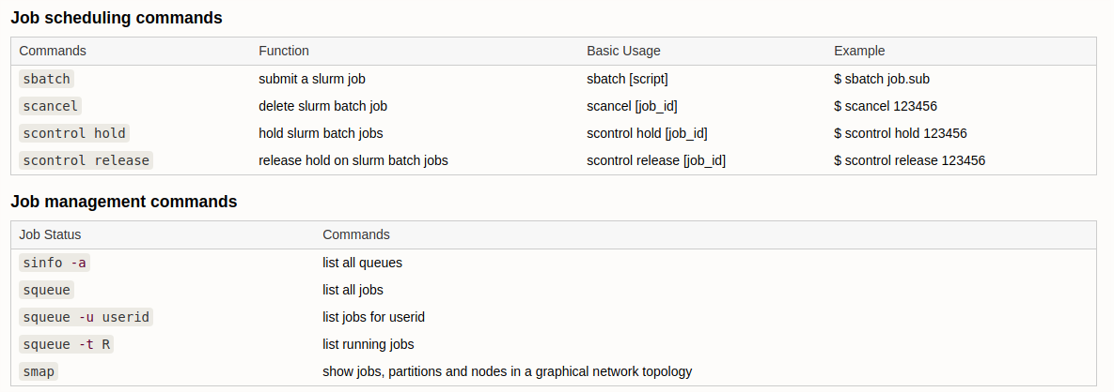The image size is (1114, 392).
Task: Click the smap command label
Action: click(x=39, y=371)
